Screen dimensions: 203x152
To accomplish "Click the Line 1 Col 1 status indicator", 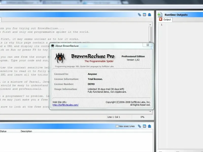I will (114, 117).
